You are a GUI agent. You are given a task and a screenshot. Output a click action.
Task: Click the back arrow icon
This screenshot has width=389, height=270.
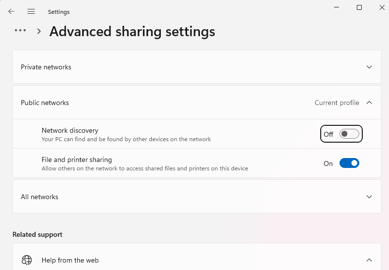[11, 11]
